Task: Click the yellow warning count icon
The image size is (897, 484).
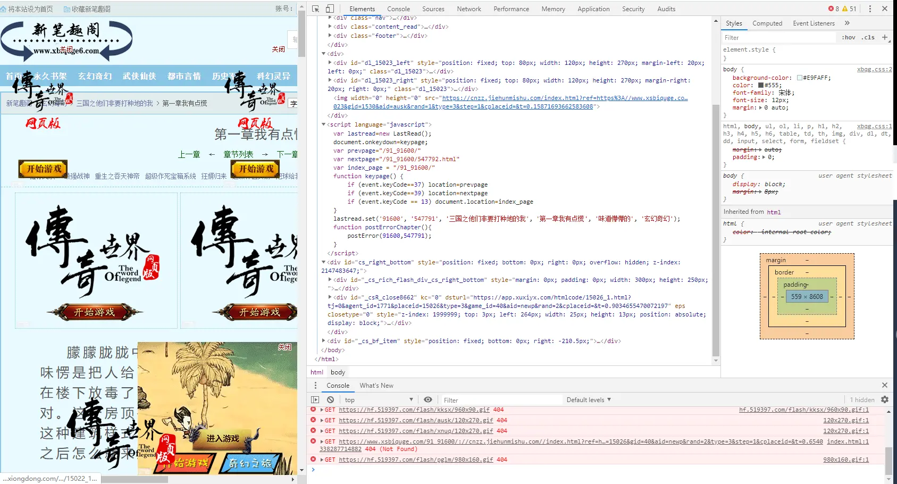Action: click(845, 9)
